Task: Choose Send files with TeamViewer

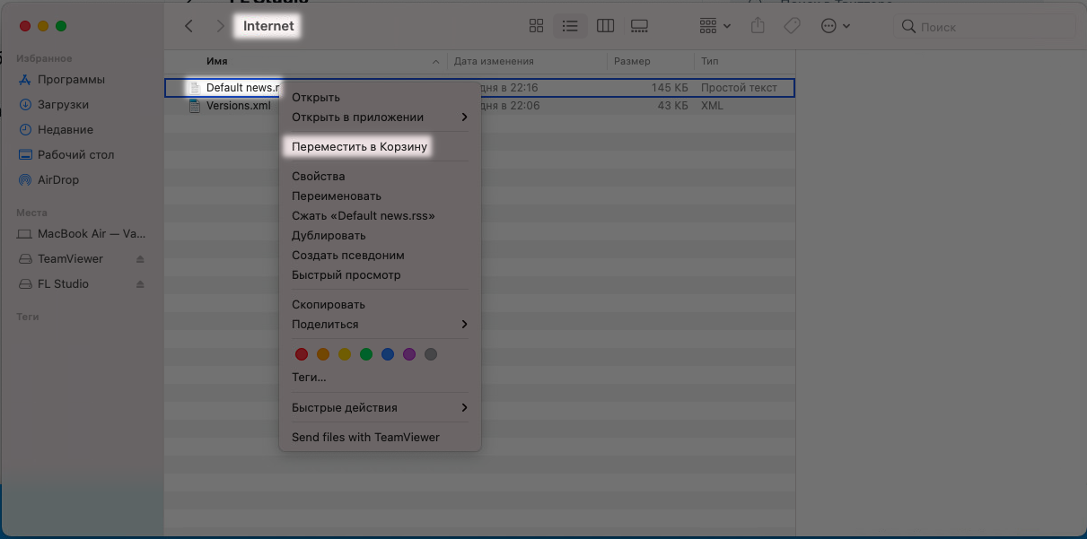Action: [366, 437]
